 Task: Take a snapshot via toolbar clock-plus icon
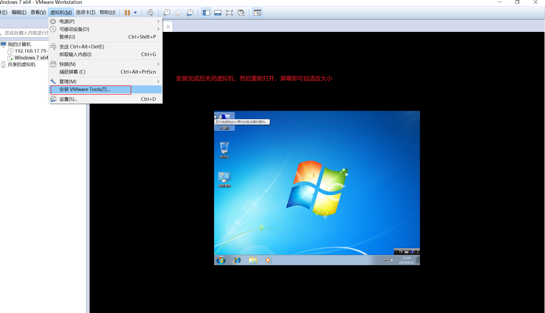click(x=167, y=13)
